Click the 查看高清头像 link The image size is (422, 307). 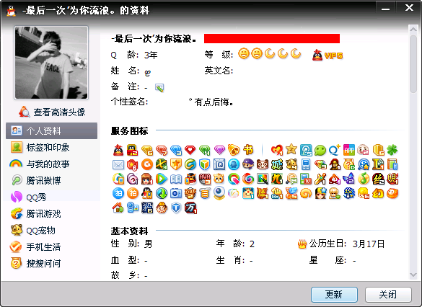pyautogui.click(x=52, y=112)
